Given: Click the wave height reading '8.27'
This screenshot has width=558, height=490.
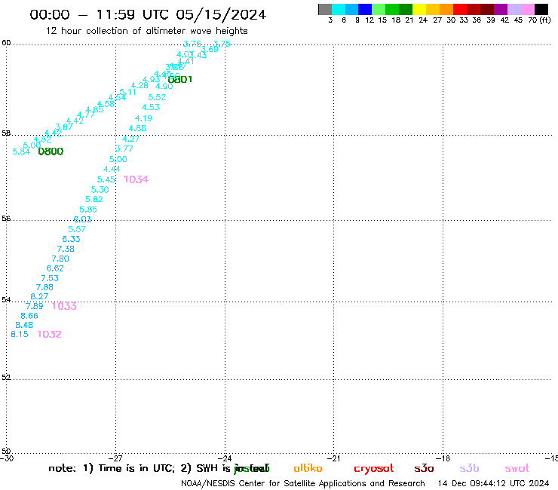Looking at the screenshot, I should (x=39, y=296).
